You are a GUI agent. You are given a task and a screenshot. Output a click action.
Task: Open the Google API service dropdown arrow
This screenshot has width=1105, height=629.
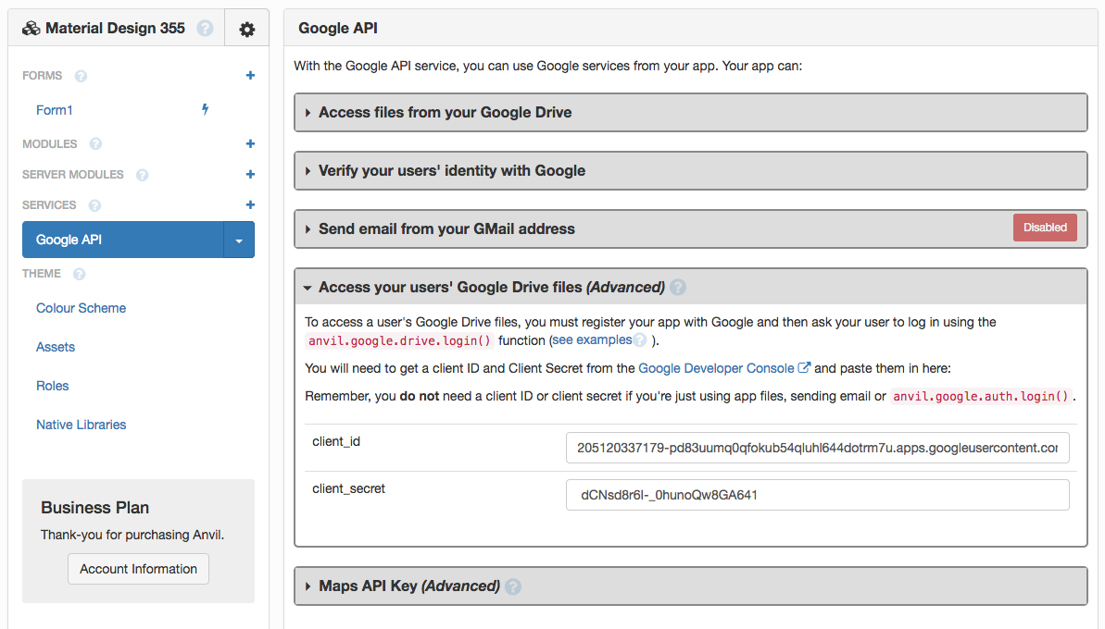tap(240, 240)
